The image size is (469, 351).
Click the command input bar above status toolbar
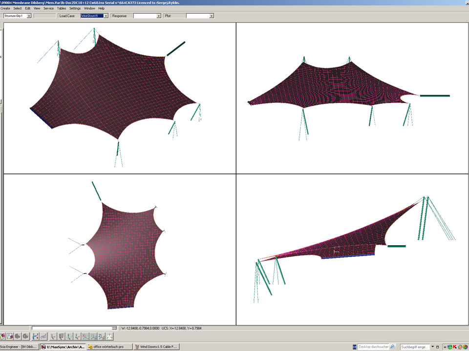(73, 328)
